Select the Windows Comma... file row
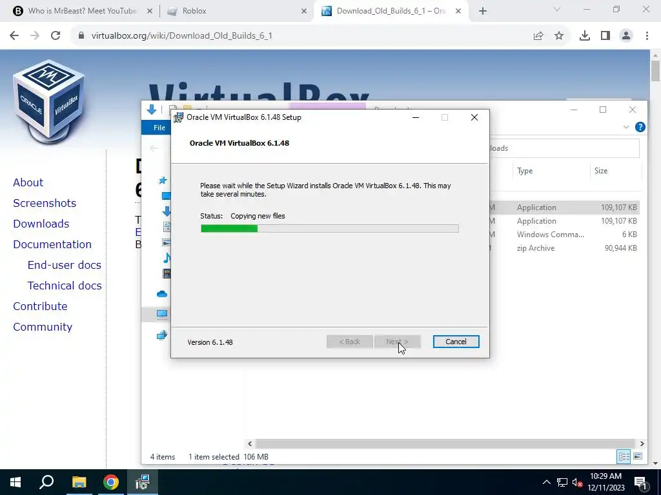The width and height of the screenshot is (661, 495). pyautogui.click(x=565, y=235)
